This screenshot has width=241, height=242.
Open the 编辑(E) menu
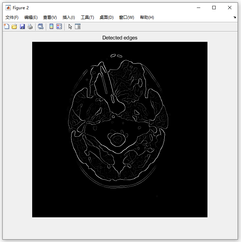point(31,17)
